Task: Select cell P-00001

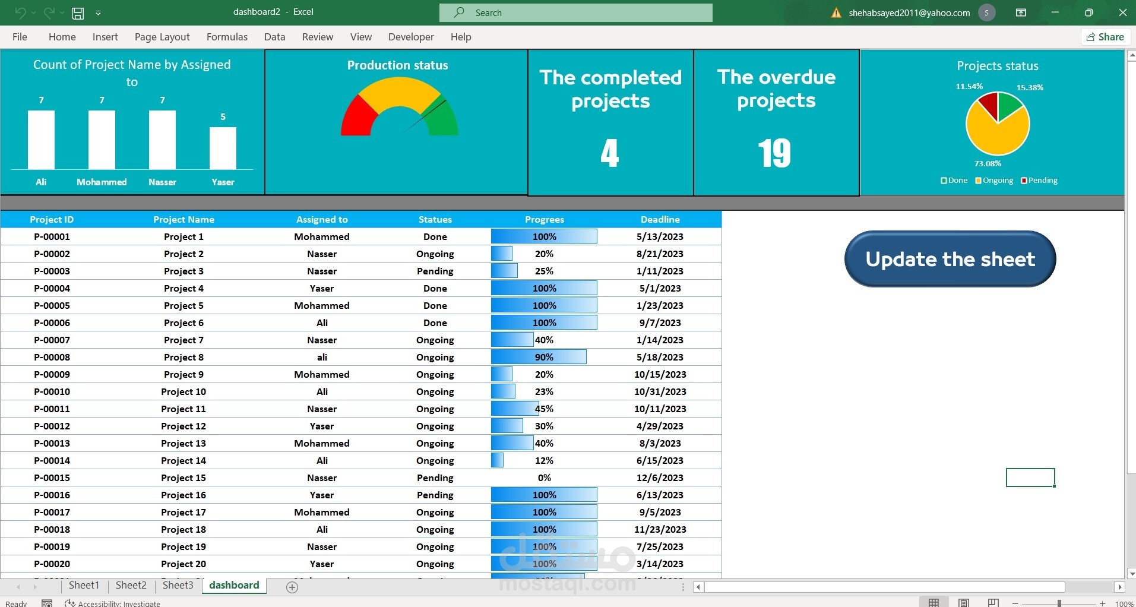Action: [x=52, y=236]
